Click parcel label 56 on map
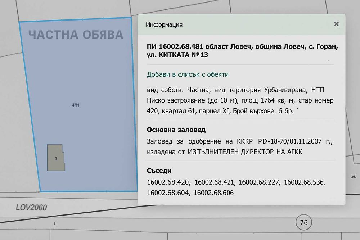The width and height of the screenshot is (360, 240). pyautogui.click(x=354, y=176)
